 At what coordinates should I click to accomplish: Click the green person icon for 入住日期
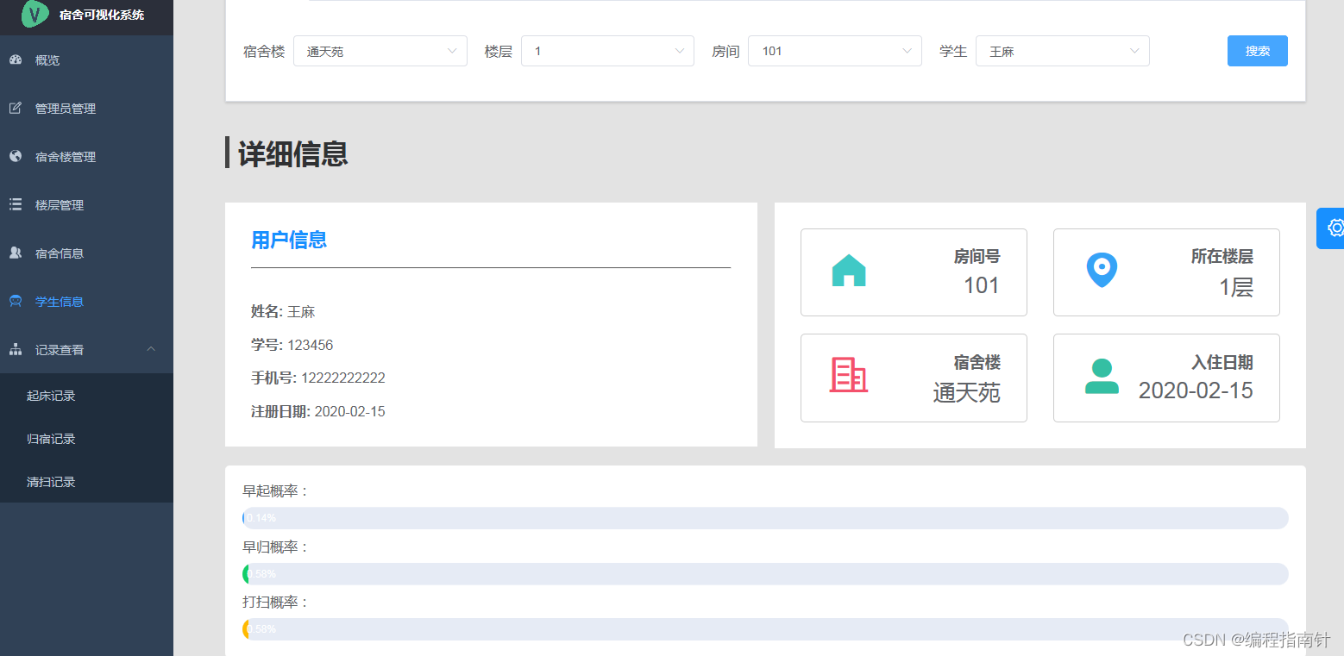(x=1102, y=377)
